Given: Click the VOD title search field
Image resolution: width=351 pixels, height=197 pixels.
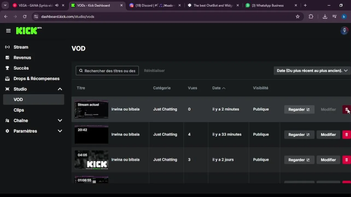Looking at the screenshot, I should (x=110, y=71).
